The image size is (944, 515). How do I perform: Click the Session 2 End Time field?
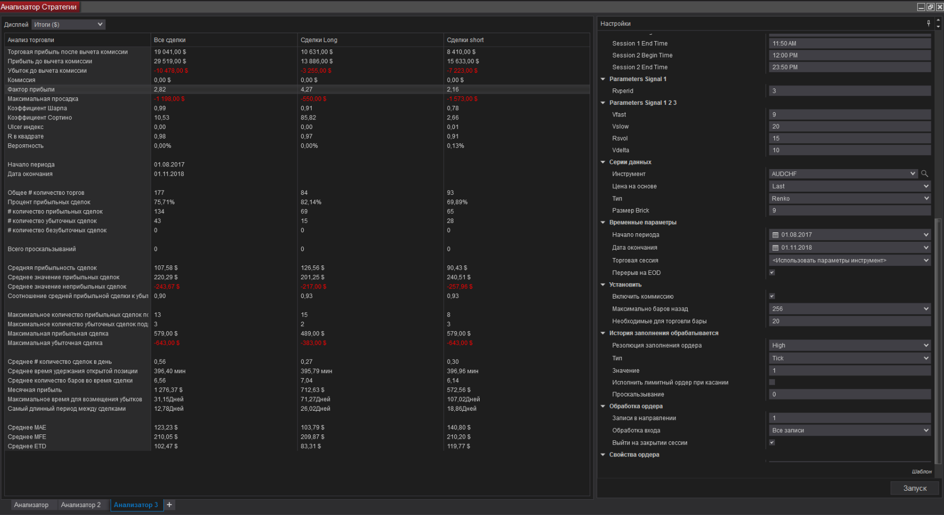pyautogui.click(x=850, y=67)
